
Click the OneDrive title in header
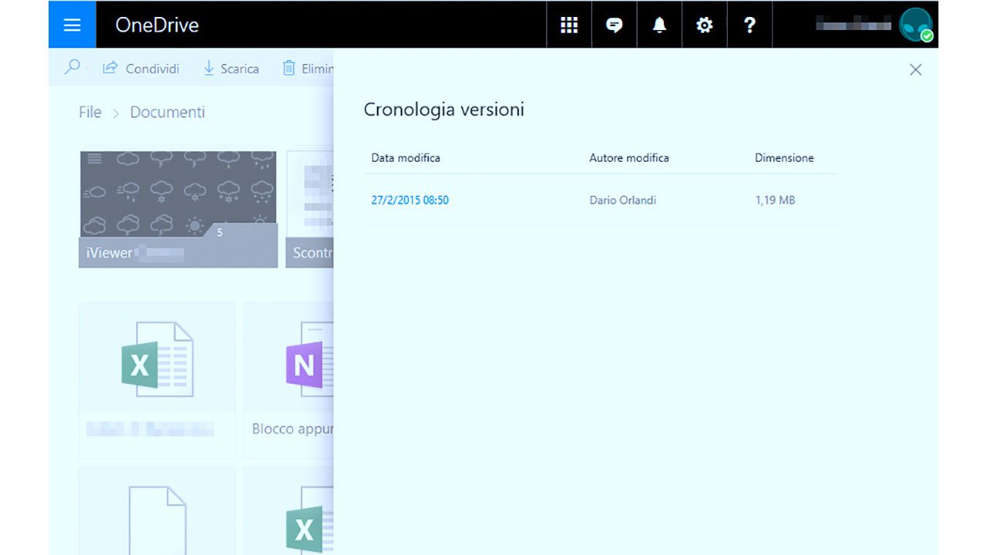pos(157,25)
